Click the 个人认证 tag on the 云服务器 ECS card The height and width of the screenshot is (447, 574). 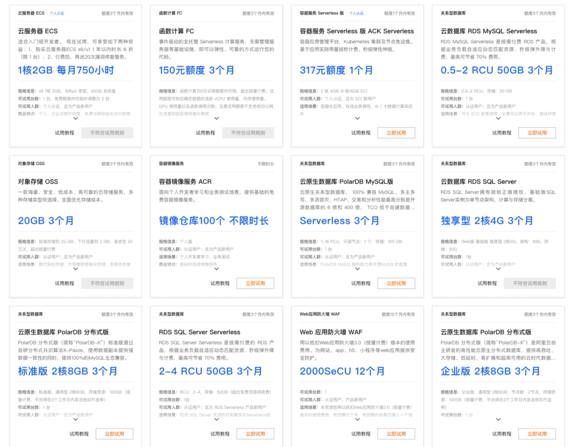pyautogui.click(x=57, y=13)
